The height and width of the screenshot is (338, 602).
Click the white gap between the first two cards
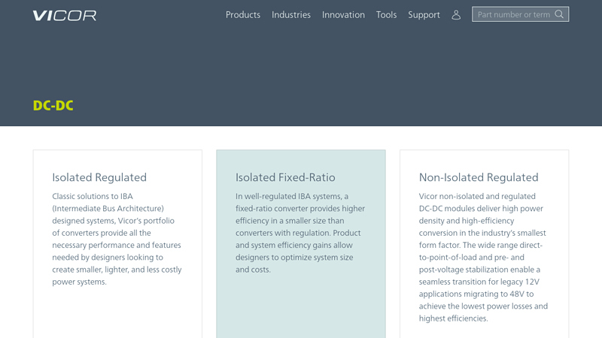(x=209, y=240)
